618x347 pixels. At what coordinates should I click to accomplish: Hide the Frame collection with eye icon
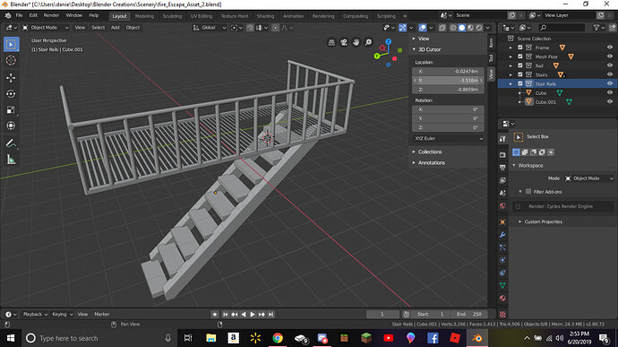610,48
